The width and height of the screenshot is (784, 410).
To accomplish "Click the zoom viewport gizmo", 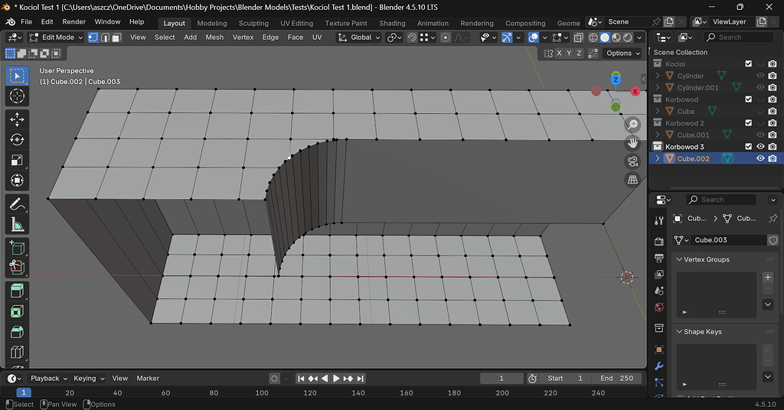I will (633, 125).
